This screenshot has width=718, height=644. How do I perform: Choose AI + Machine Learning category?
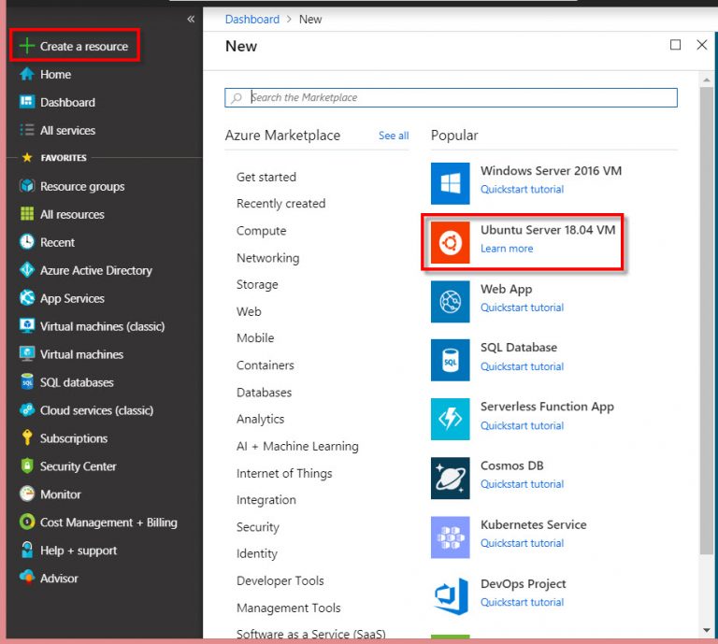click(x=296, y=446)
